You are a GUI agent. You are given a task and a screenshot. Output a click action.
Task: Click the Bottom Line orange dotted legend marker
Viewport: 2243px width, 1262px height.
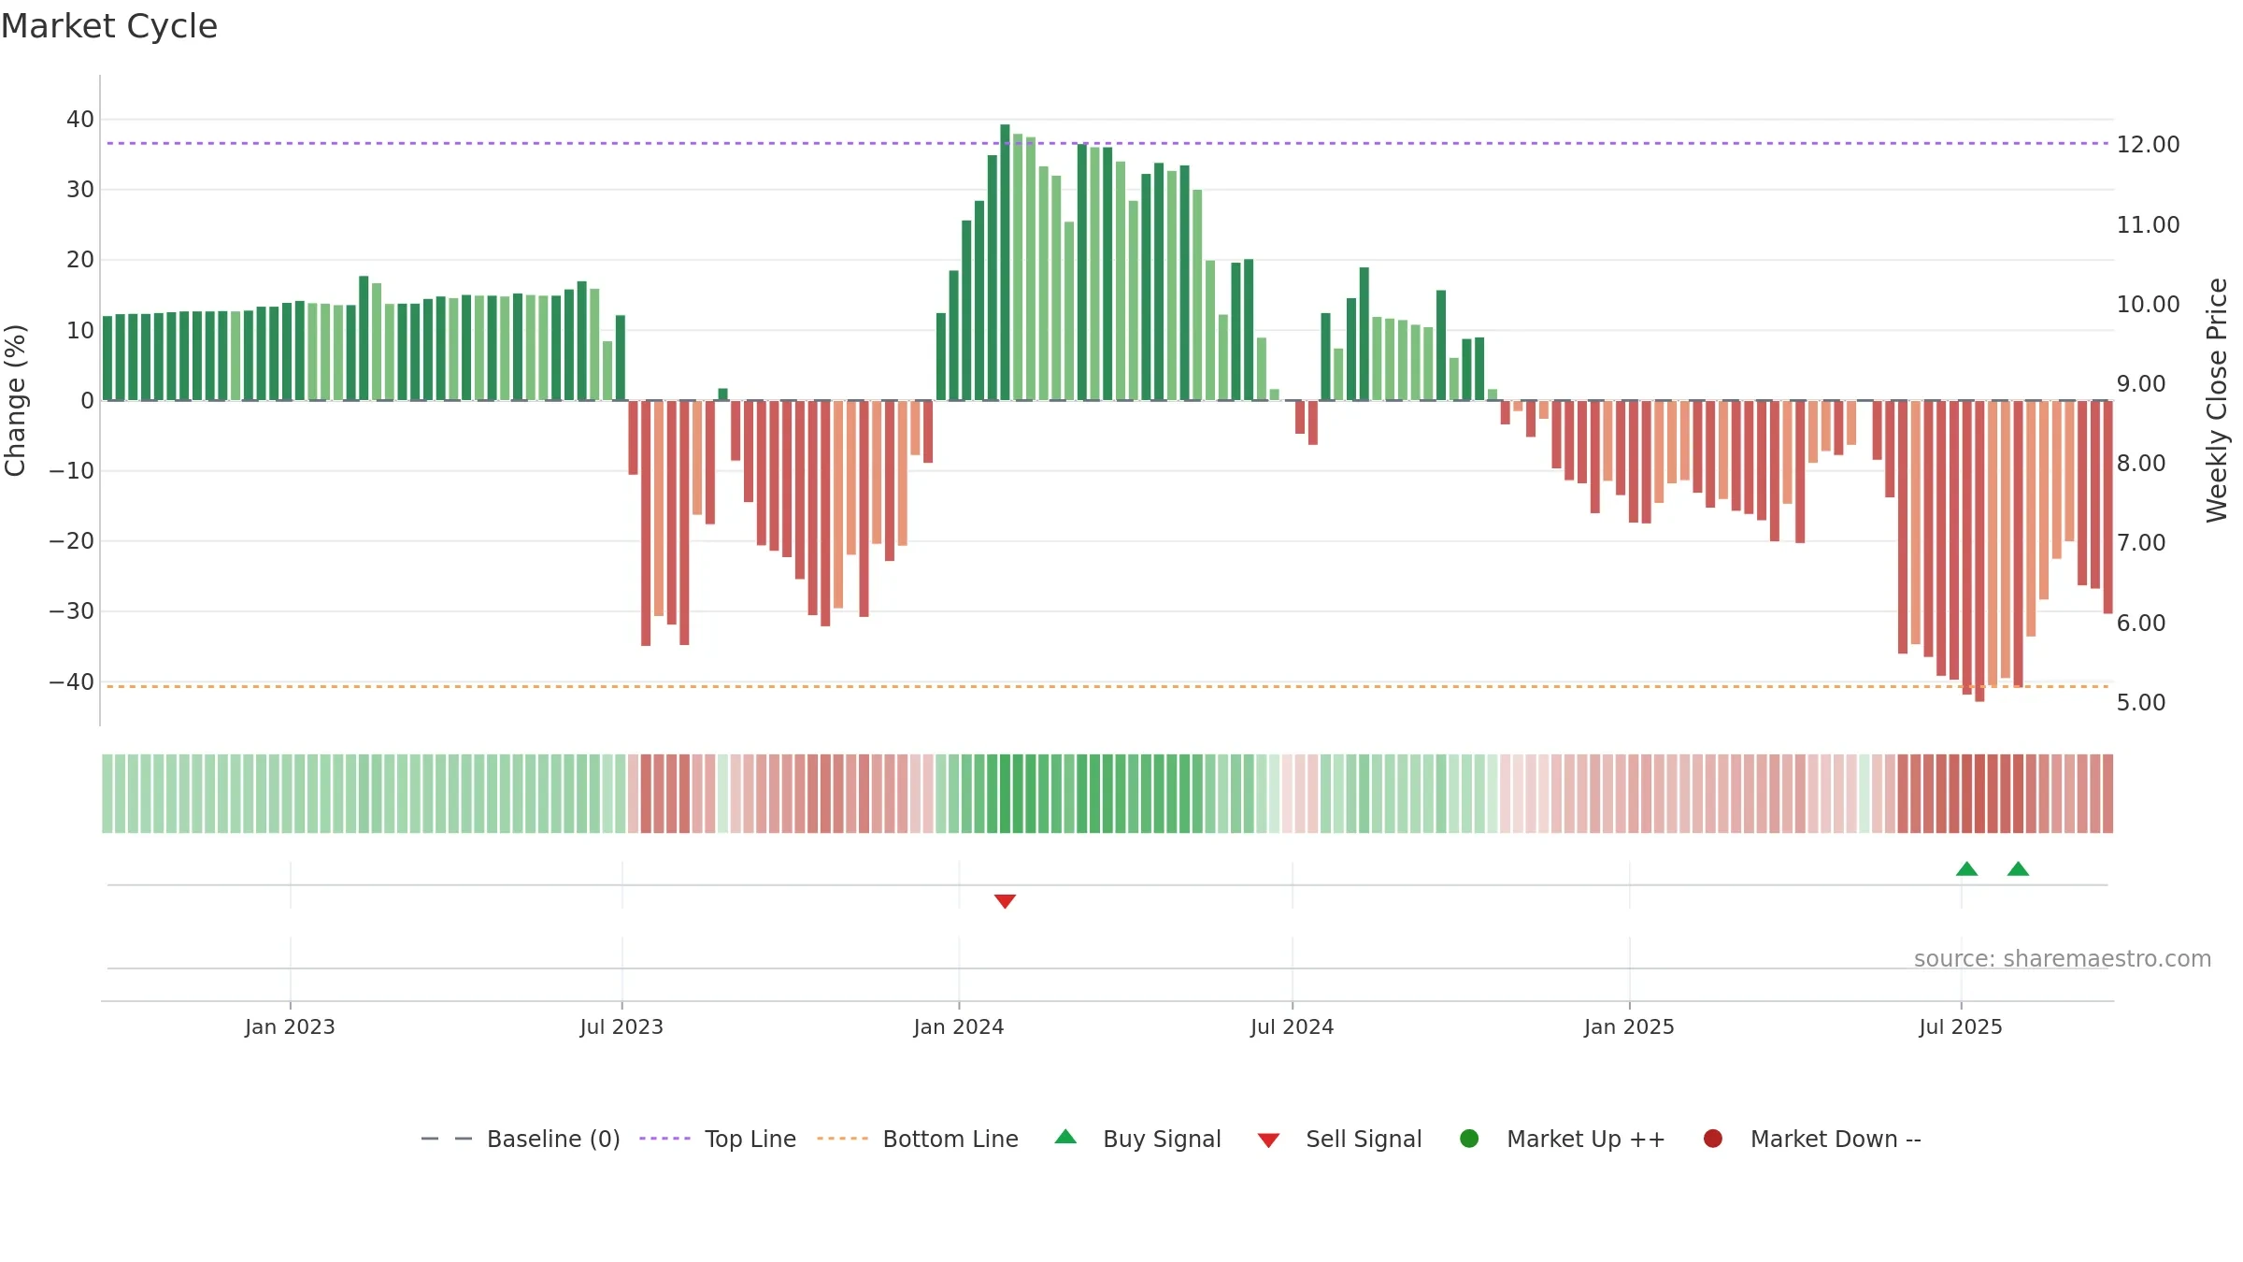[842, 1139]
